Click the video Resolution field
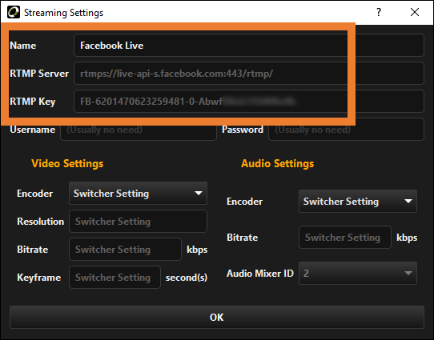 tap(138, 221)
